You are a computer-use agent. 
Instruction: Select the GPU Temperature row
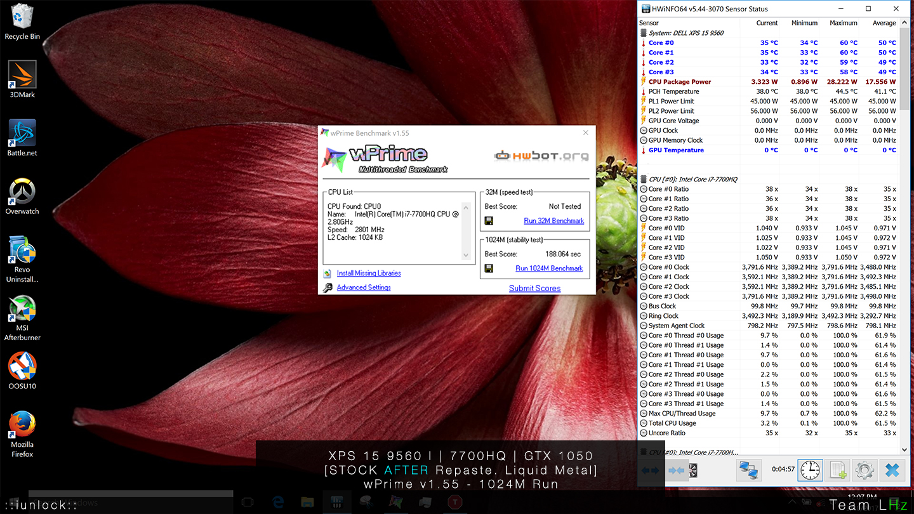[x=768, y=150]
